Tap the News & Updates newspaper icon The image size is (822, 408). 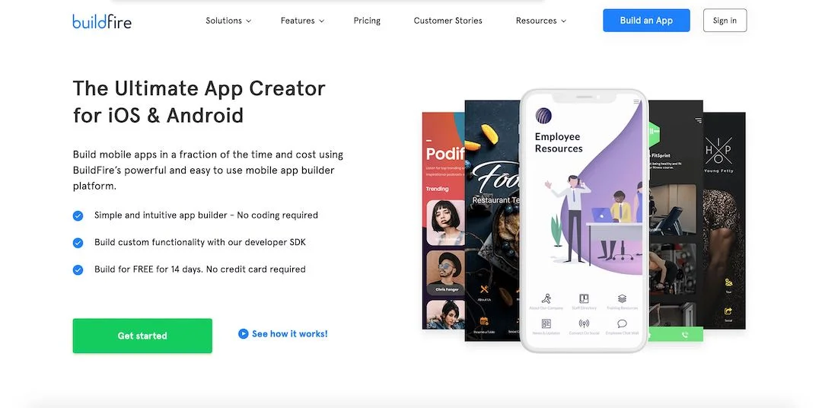(546, 324)
